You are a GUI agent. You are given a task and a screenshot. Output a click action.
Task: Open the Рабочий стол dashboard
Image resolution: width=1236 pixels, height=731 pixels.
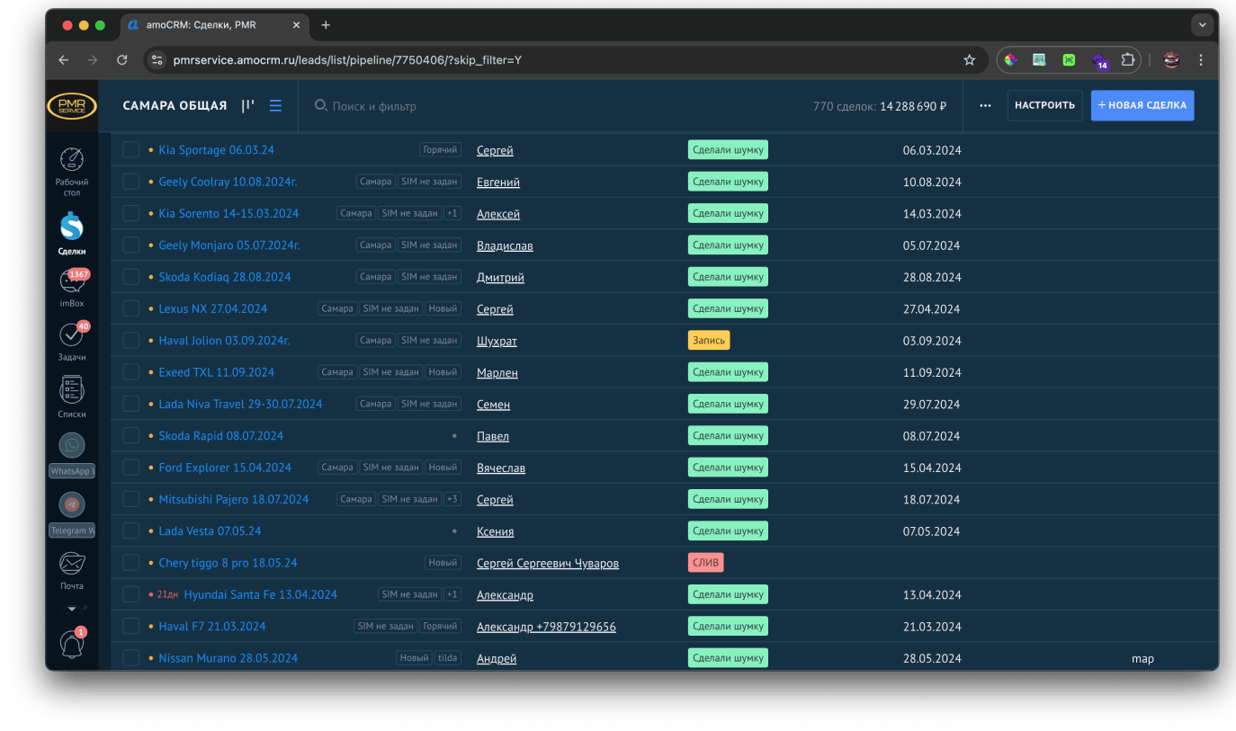[x=72, y=171]
